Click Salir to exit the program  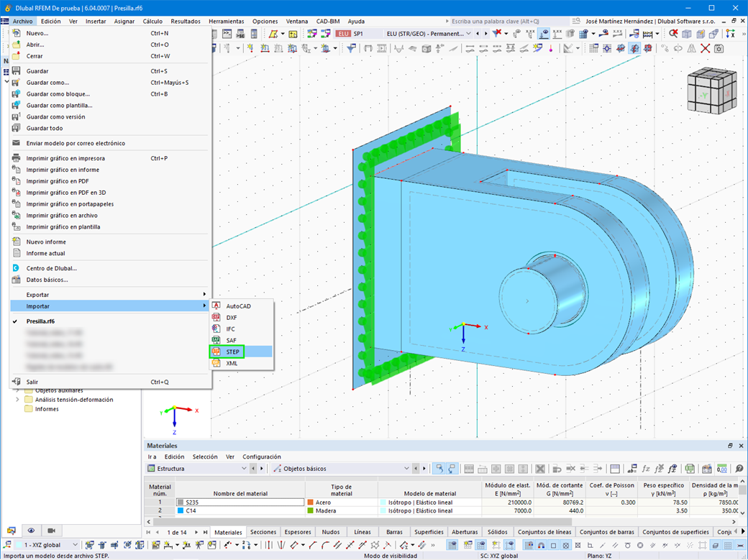tap(110, 382)
